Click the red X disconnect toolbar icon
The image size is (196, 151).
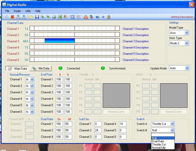point(12,17)
